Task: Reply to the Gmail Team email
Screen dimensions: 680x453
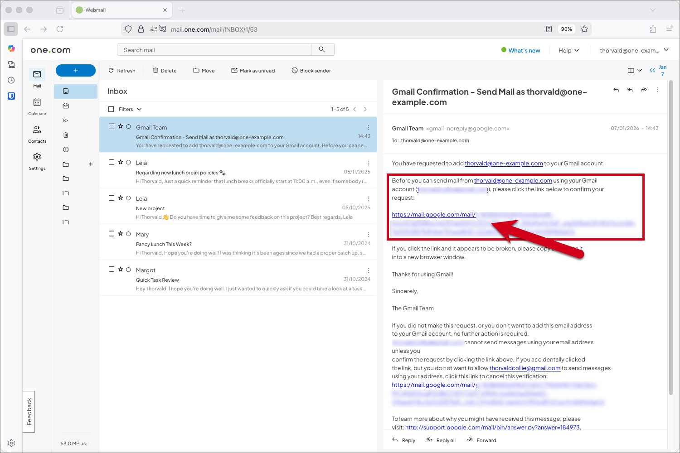Action: pos(403,440)
